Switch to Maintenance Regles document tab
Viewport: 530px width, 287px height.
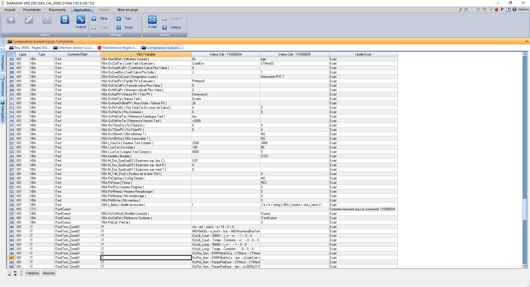click(x=117, y=48)
